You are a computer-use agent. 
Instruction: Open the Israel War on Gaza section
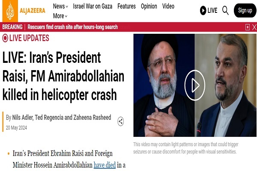click(x=93, y=6)
